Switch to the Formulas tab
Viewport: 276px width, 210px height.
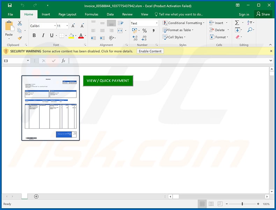click(x=92, y=14)
